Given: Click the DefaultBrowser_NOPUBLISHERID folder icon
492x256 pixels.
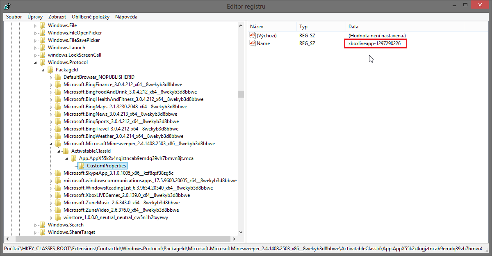Looking at the screenshot, I should click(x=58, y=77).
